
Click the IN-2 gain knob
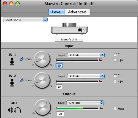[42, 80]
